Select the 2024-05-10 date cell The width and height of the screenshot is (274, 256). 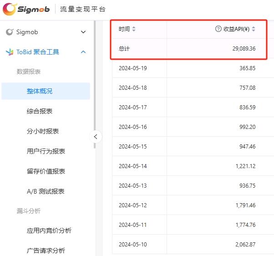pos(133,245)
